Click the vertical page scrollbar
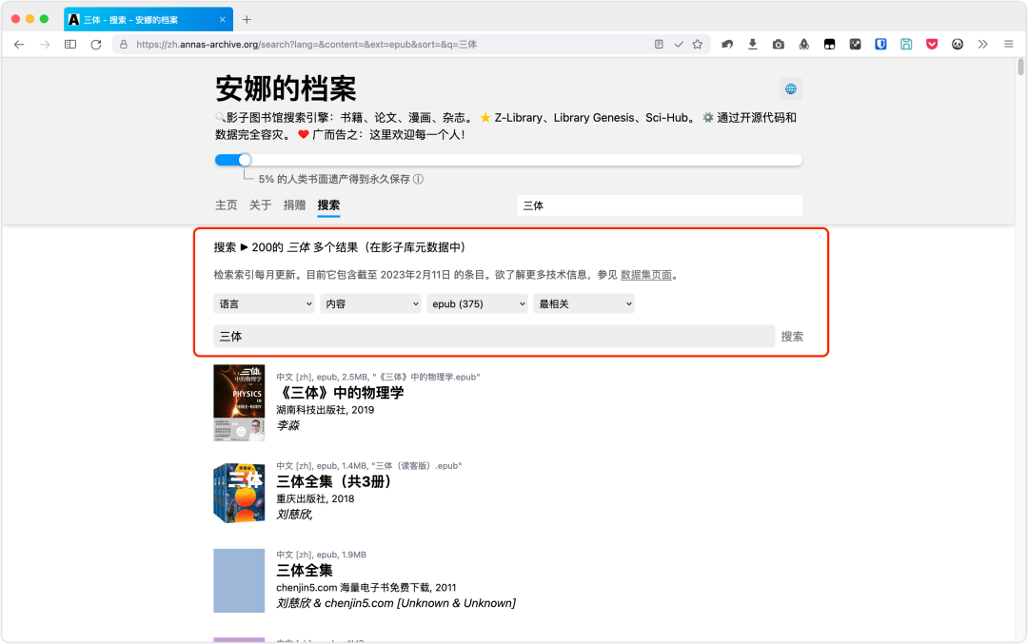The image size is (1028, 644). [1020, 68]
